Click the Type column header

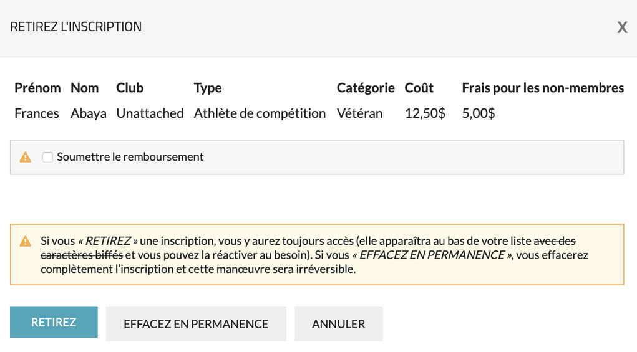[x=208, y=88]
